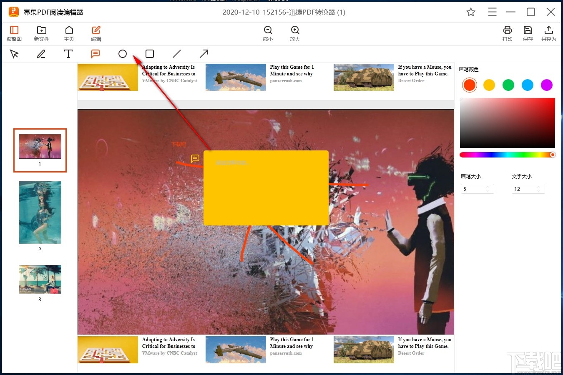Click the rainbow hue slider bar

click(x=507, y=155)
